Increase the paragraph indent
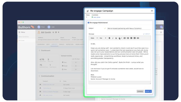This screenshot has width=181, height=102. point(135,38)
